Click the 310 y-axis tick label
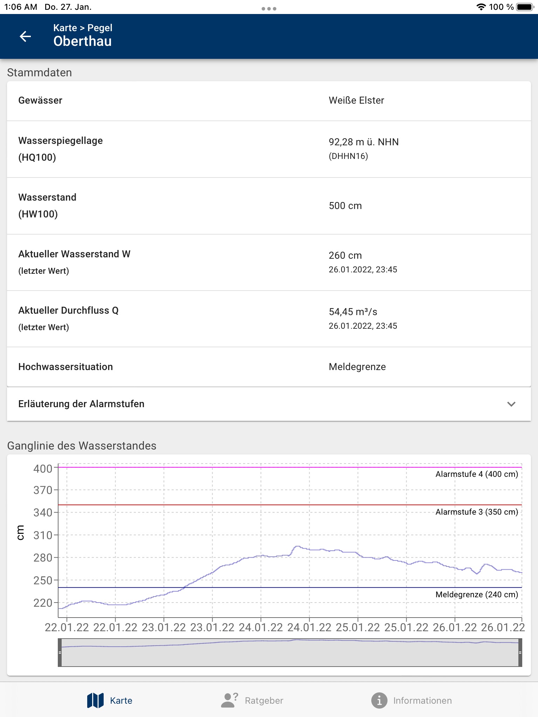The width and height of the screenshot is (538, 717). [43, 535]
